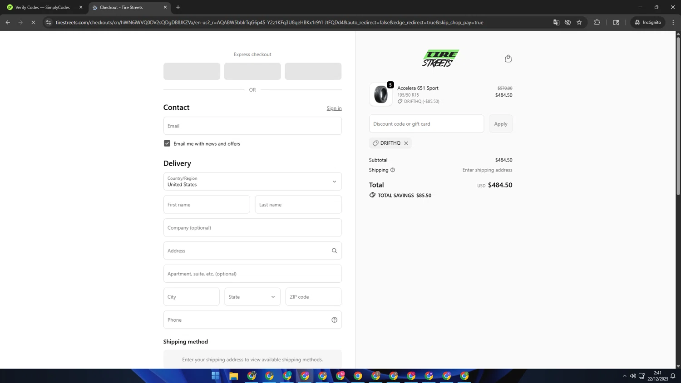Click the Accelera 651 Sport tire thumbnail
This screenshot has height=383, width=681.
pos(381,94)
